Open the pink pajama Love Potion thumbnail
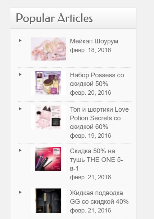This screenshot has height=219, width=154. [x=48, y=117]
